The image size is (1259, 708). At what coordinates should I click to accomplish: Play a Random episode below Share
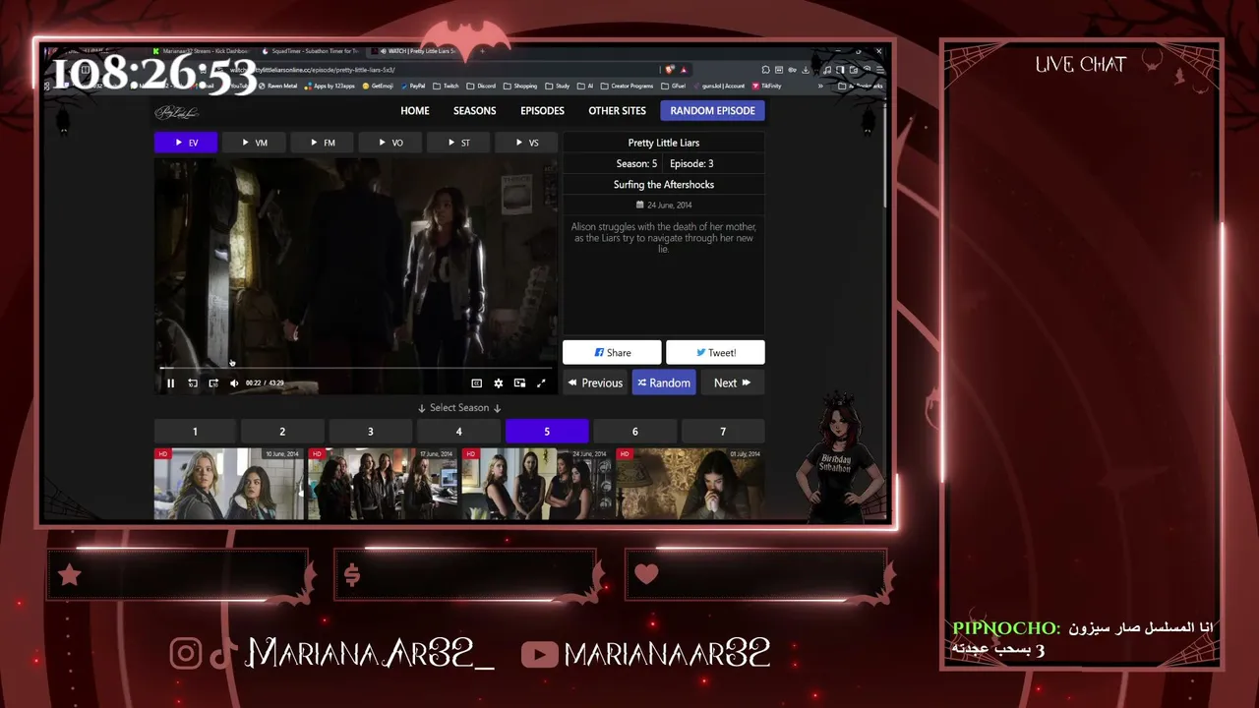tap(664, 383)
